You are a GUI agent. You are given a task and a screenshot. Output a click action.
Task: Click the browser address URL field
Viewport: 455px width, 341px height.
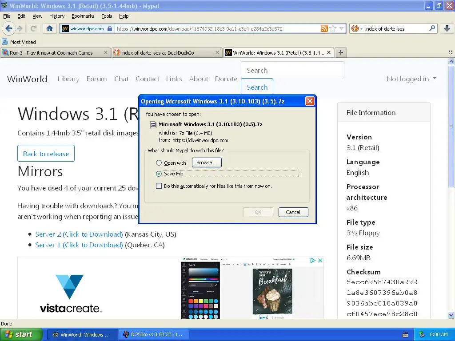(218, 28)
